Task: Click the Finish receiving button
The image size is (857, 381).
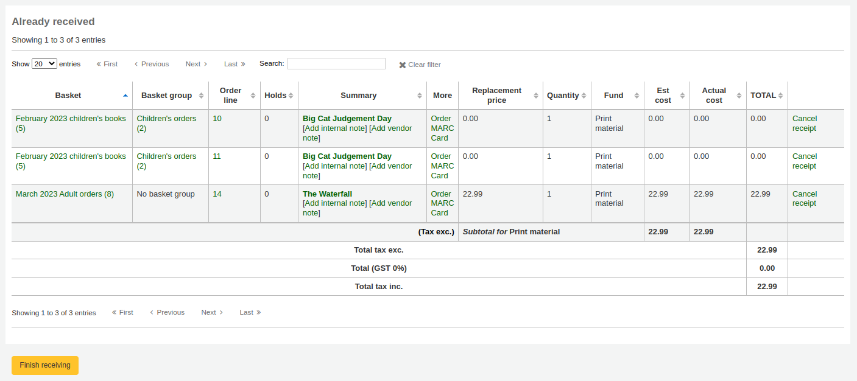Action: click(x=44, y=365)
